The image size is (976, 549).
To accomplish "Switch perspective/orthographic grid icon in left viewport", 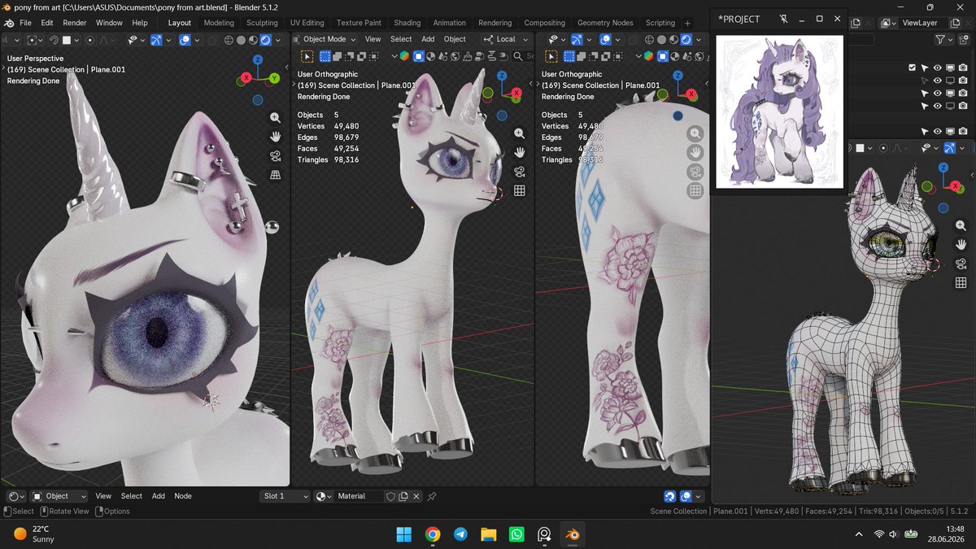I will click(276, 175).
